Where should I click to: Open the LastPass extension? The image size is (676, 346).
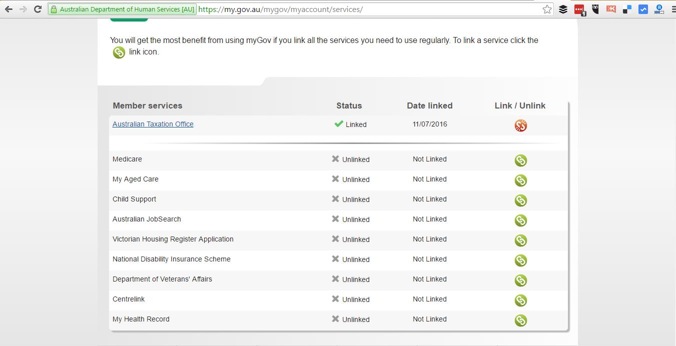point(579,9)
